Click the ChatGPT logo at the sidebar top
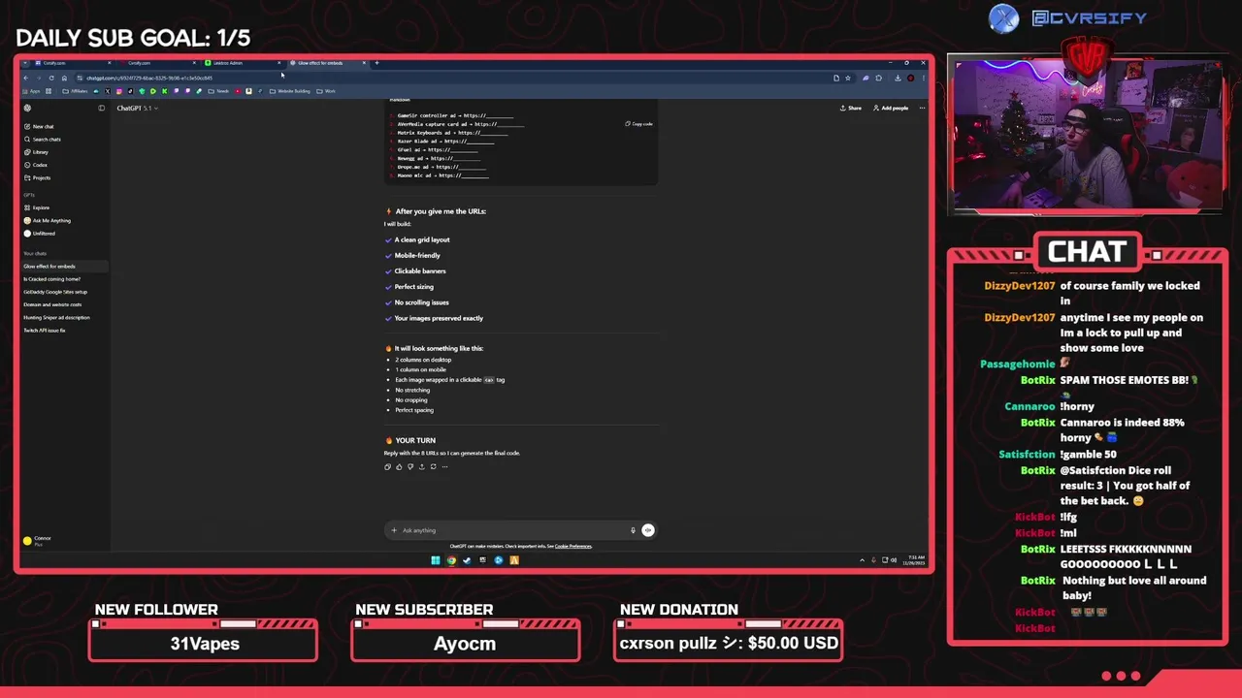 27,108
